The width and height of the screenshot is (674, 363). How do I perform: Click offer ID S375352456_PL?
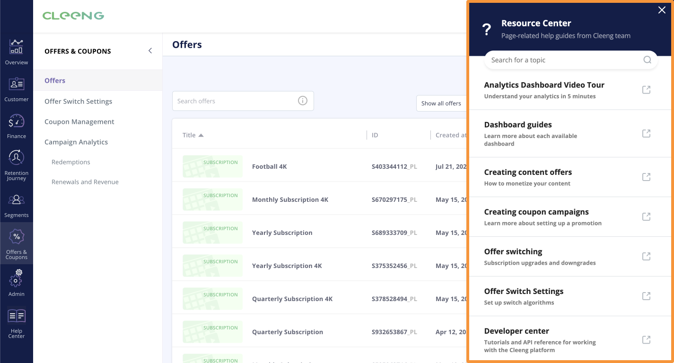pos(394,266)
